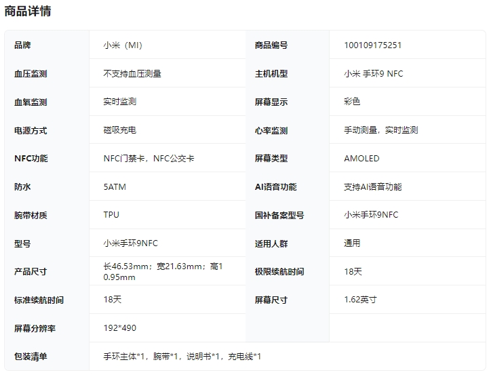Click the value 彩色

click(x=352, y=102)
